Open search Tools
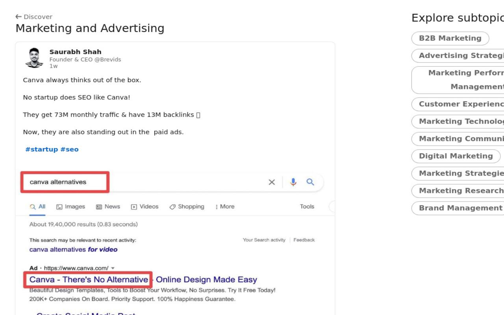This screenshot has height=315, width=504. (x=307, y=207)
